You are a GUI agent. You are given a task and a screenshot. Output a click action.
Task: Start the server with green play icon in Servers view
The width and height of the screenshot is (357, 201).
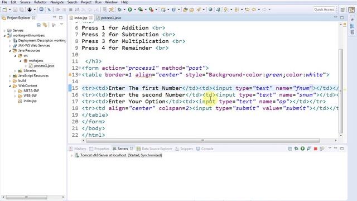point(302,149)
